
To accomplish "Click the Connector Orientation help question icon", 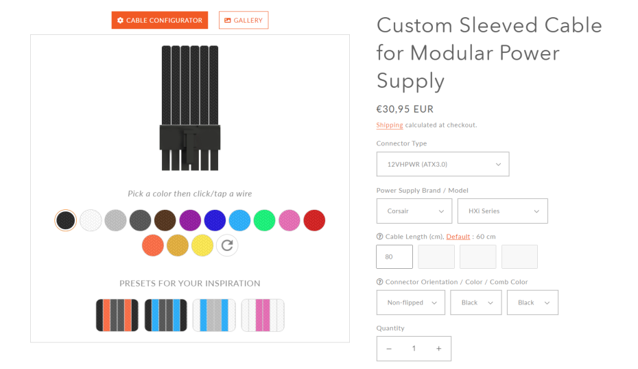I will (x=380, y=282).
